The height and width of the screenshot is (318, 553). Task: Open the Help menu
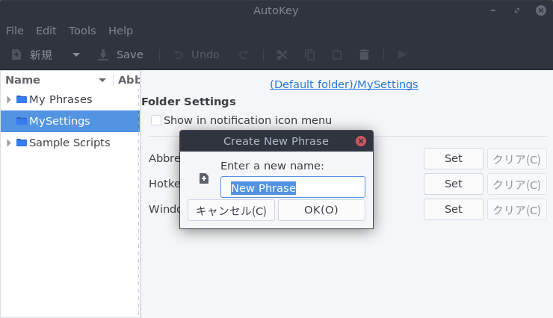pos(120,31)
